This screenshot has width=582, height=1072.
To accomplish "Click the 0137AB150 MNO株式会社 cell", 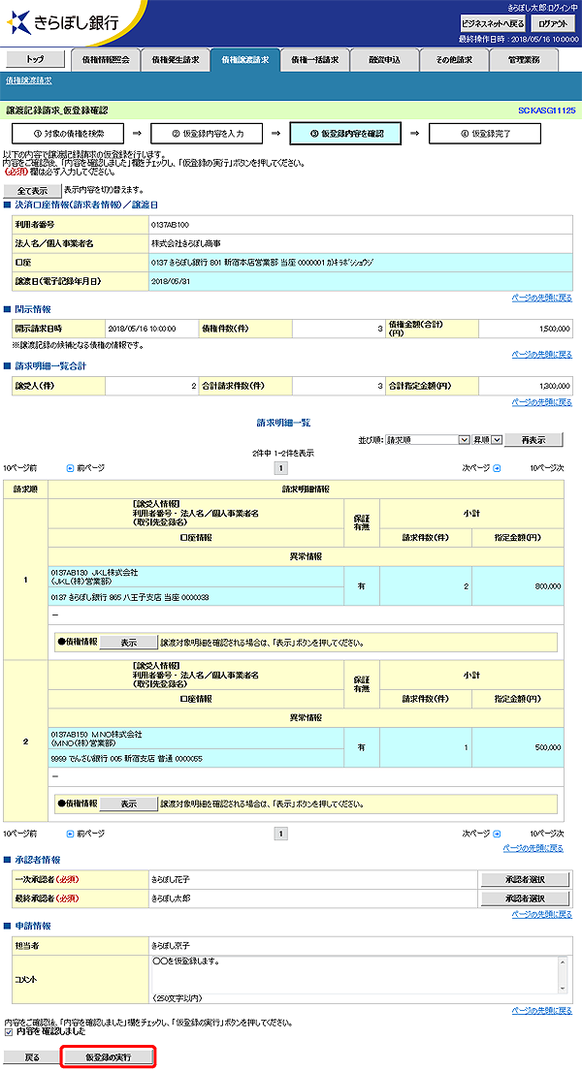I will 196,738.
